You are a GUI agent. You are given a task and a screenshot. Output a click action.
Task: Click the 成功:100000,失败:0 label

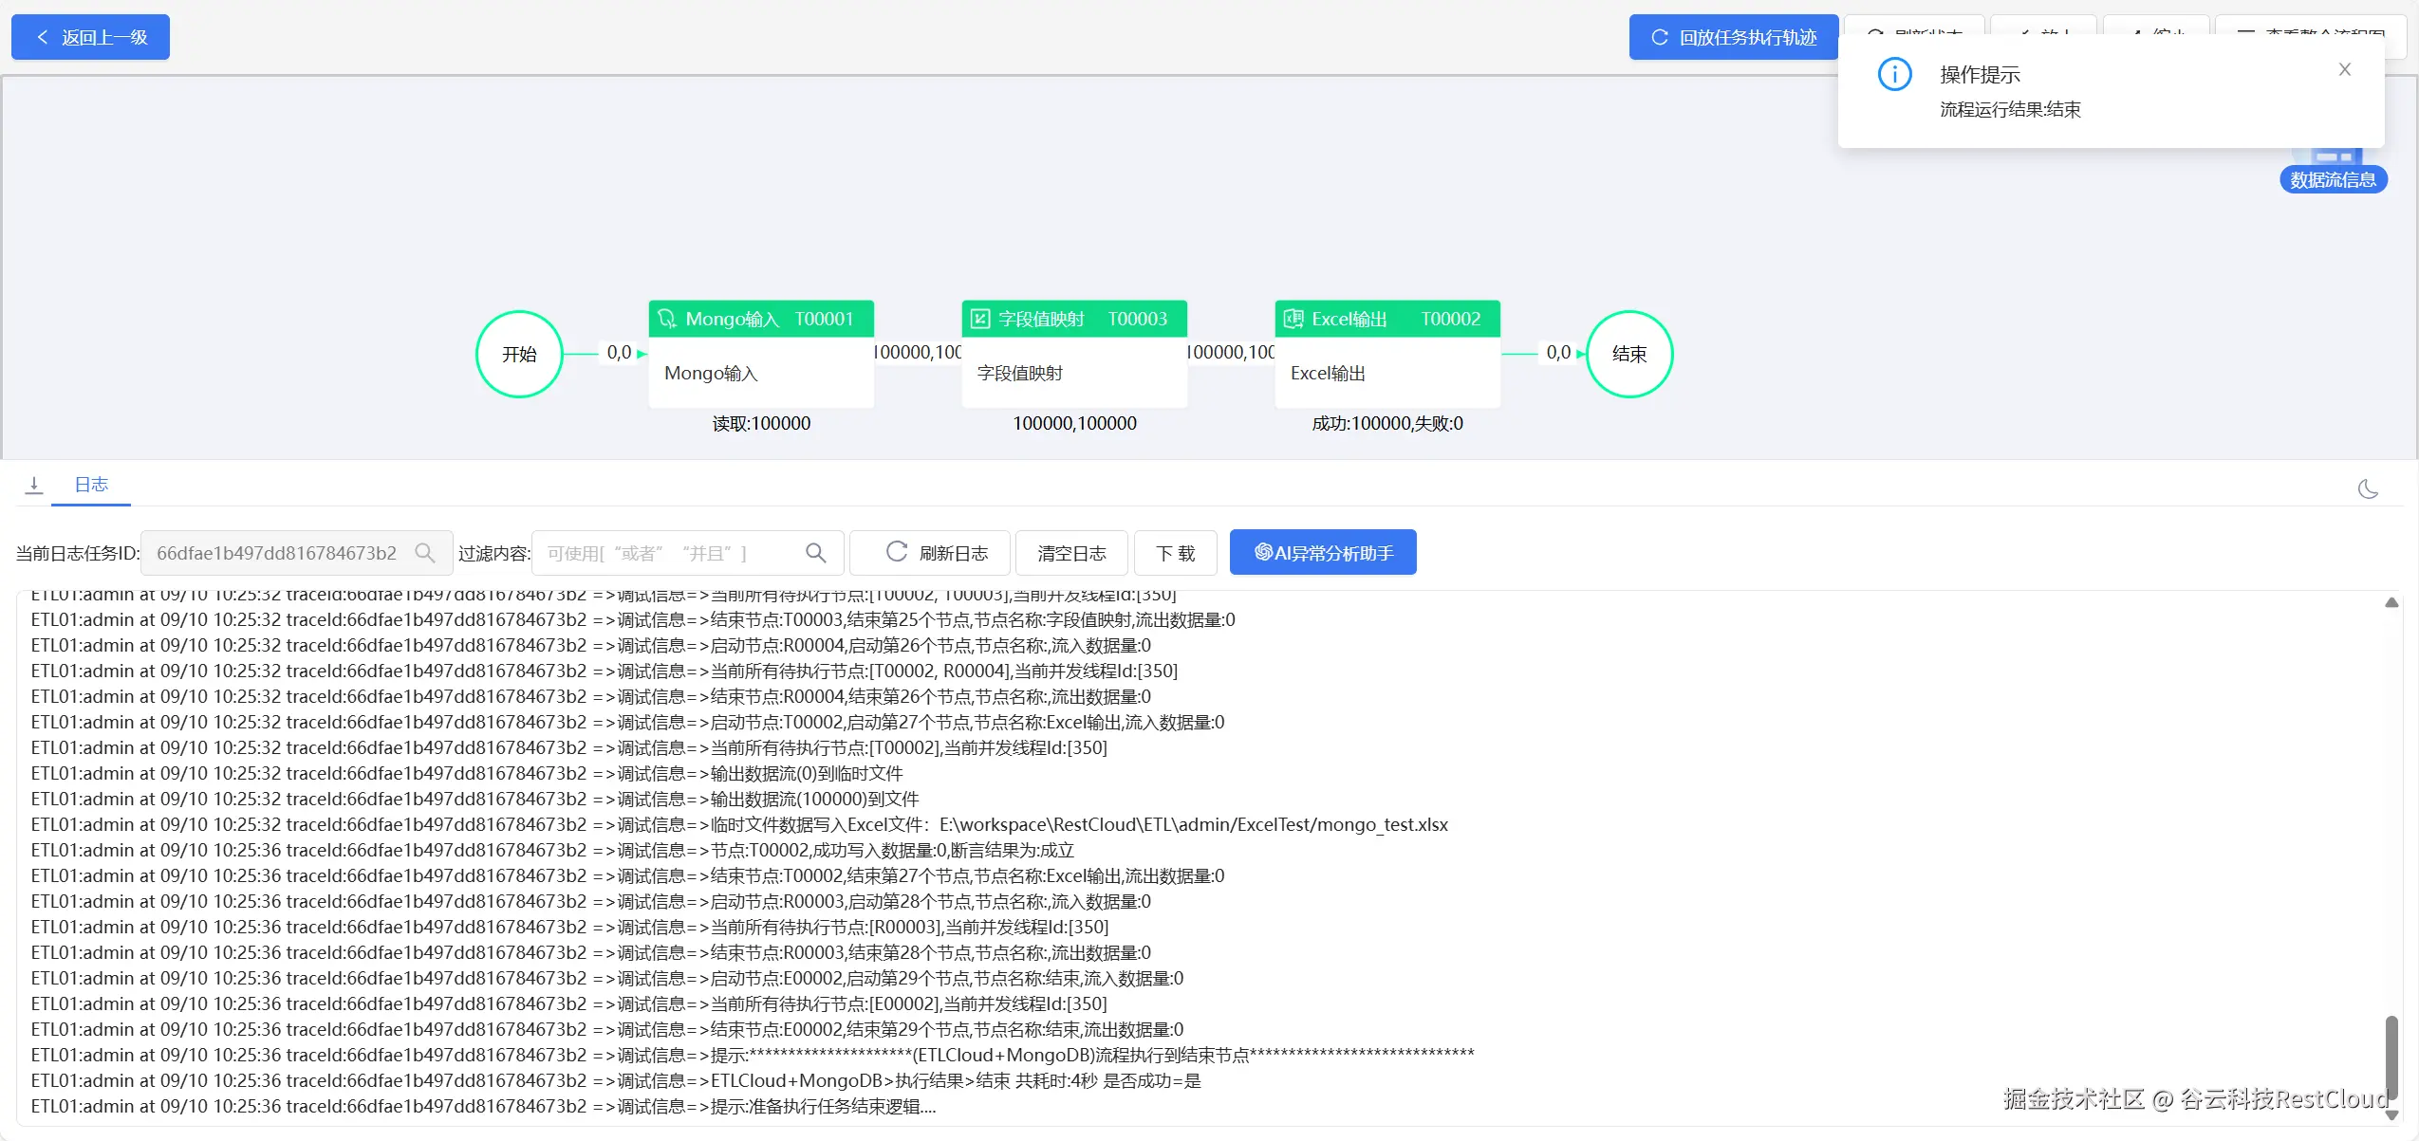1387,423
